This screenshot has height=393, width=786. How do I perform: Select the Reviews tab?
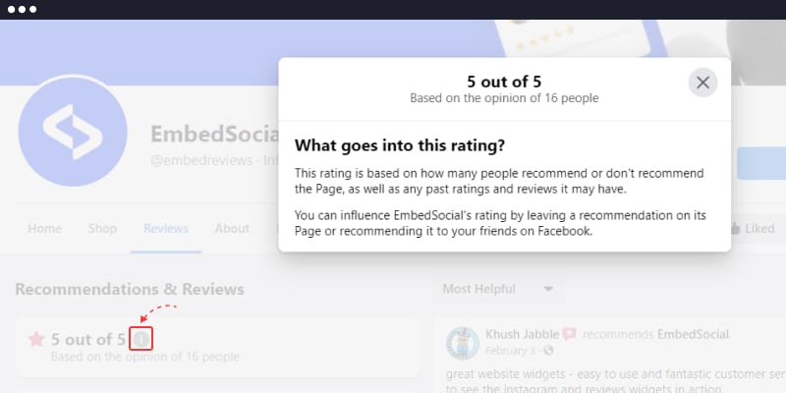(x=166, y=229)
